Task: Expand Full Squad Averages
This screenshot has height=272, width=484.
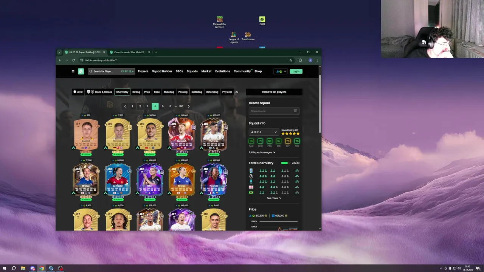Action: tap(262, 152)
